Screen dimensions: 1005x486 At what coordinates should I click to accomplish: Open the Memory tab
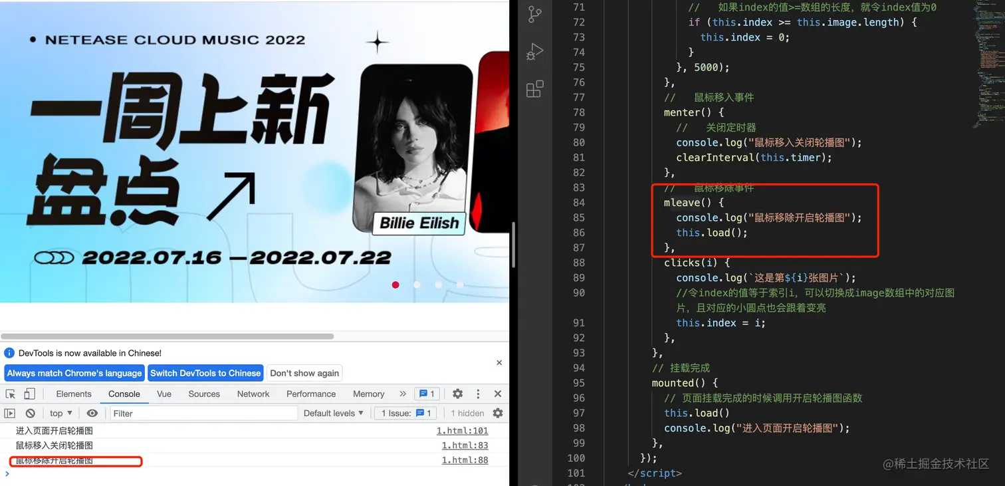click(369, 394)
